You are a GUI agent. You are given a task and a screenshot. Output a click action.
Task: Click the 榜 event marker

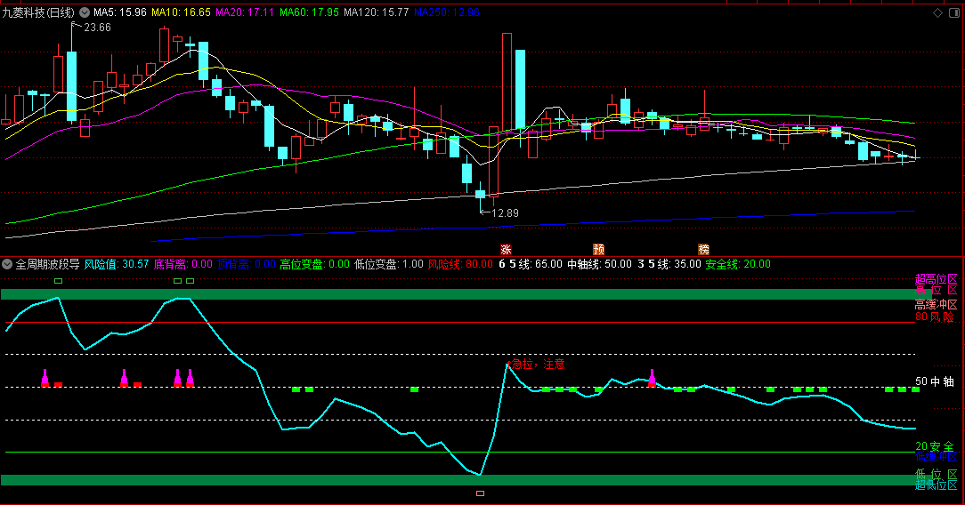[703, 249]
